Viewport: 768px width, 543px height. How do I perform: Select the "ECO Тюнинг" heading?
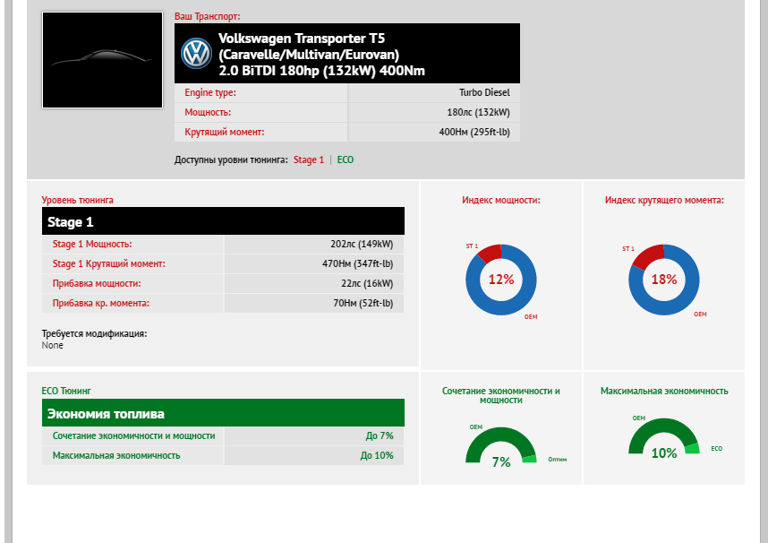(66, 391)
